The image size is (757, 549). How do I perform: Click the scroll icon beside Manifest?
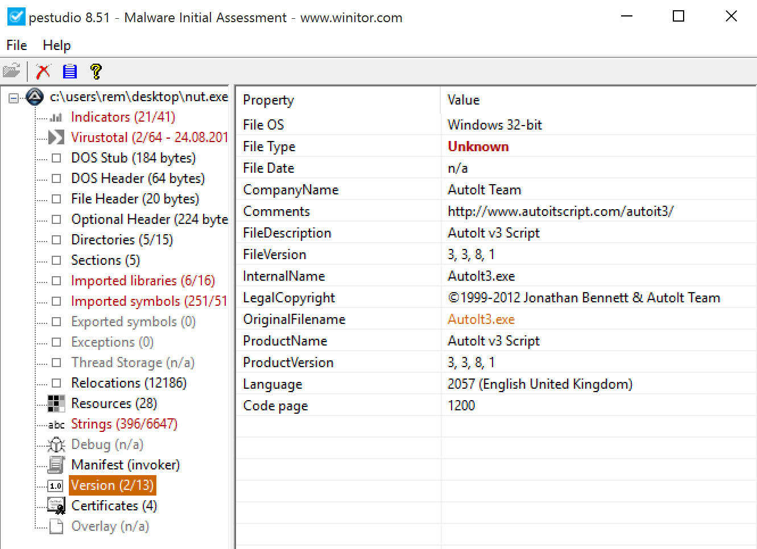coord(56,465)
